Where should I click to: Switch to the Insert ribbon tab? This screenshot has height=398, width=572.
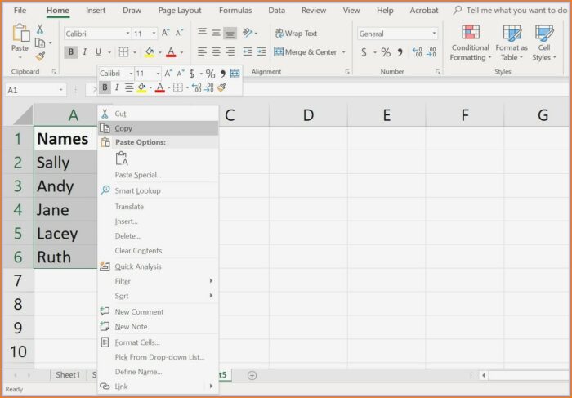[96, 10]
